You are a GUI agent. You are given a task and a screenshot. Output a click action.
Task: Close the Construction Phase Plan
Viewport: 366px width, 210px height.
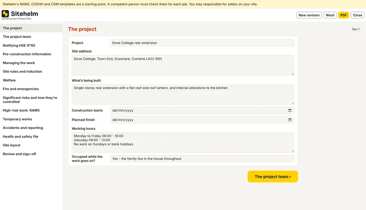coord(357,15)
